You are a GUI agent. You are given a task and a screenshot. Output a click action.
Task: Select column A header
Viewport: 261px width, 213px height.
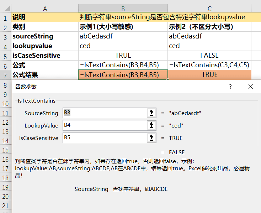click(x=45, y=9)
